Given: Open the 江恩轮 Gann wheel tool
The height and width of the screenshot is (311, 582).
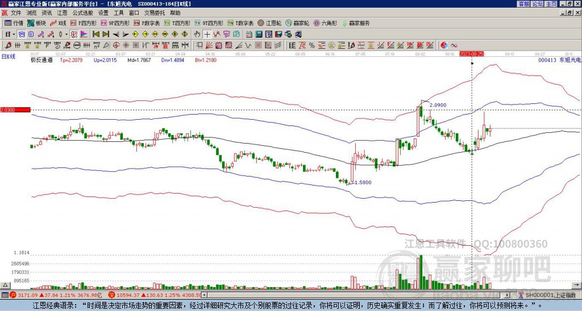Looking at the screenshot, I should (269, 23).
